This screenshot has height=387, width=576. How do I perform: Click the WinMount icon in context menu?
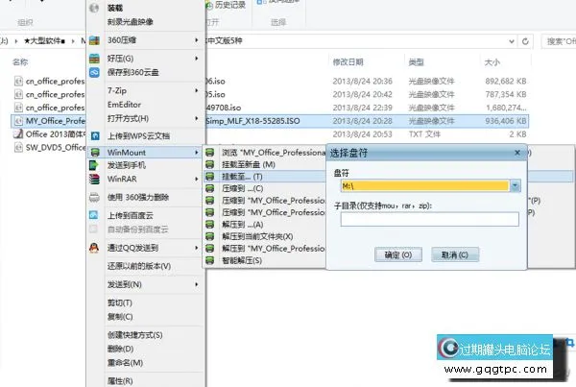pyautogui.click(x=95, y=152)
